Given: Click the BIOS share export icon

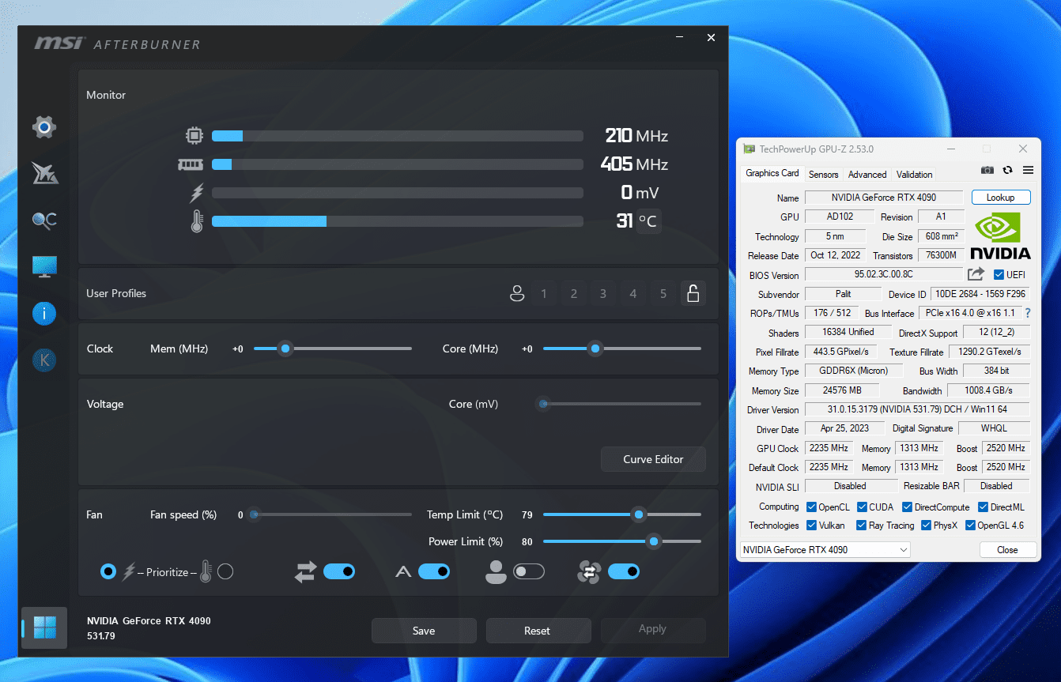Looking at the screenshot, I should (x=976, y=274).
